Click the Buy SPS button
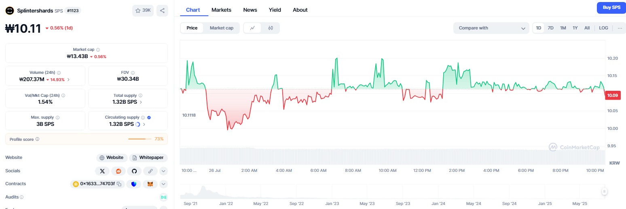 611,8
